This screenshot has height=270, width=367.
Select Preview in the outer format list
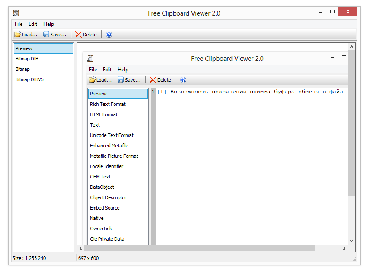[44, 48]
